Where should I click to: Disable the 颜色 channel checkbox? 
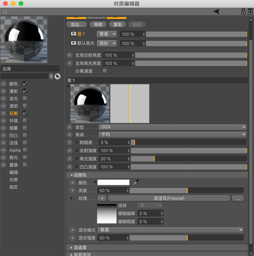pyautogui.click(x=25, y=83)
